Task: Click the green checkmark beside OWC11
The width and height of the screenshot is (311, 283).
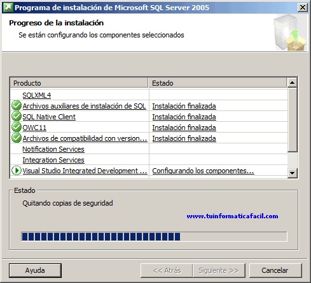Action: click(17, 127)
